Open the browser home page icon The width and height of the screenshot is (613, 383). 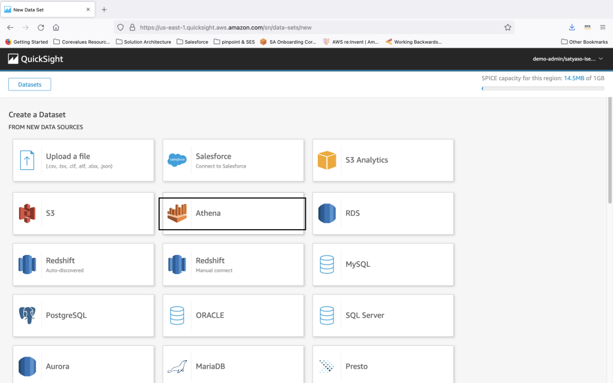coord(56,28)
